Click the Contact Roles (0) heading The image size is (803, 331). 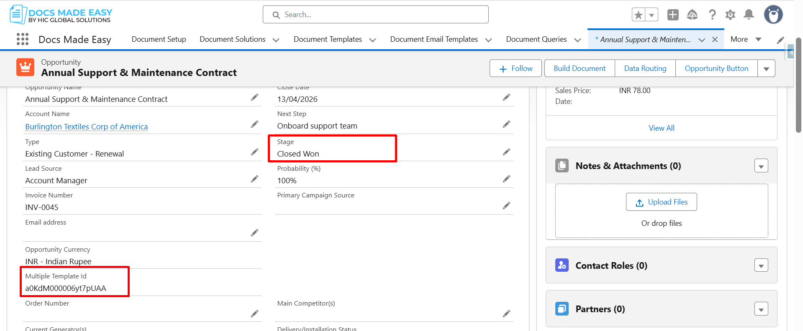coord(611,265)
